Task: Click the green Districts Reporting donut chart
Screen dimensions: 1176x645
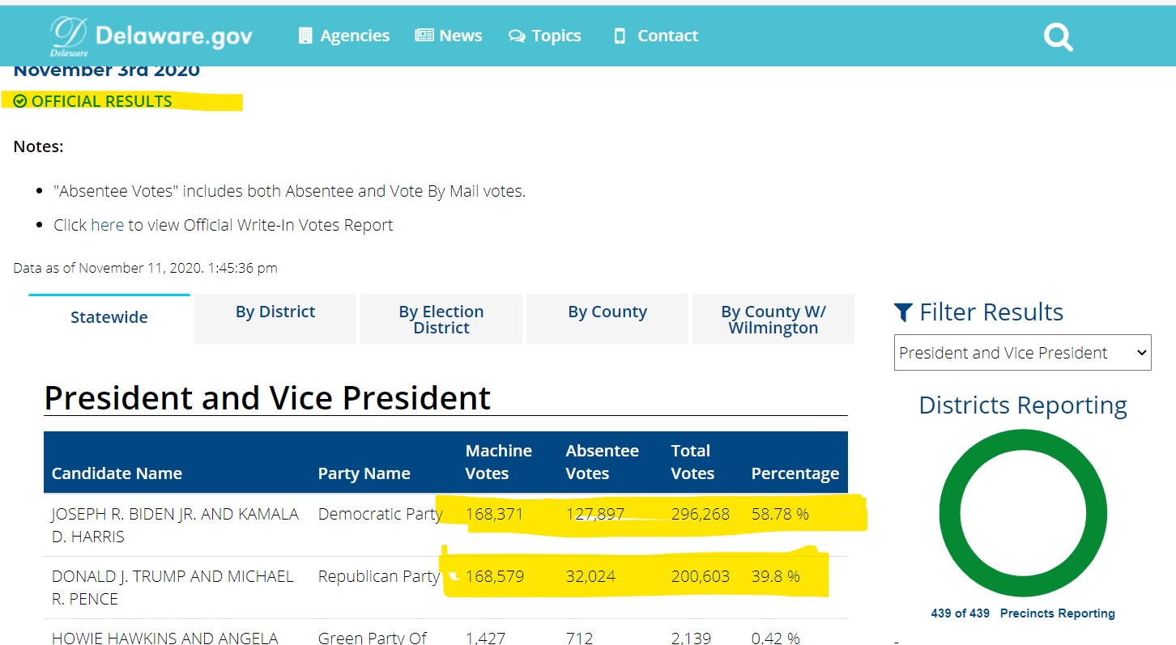Action: 1023,513
